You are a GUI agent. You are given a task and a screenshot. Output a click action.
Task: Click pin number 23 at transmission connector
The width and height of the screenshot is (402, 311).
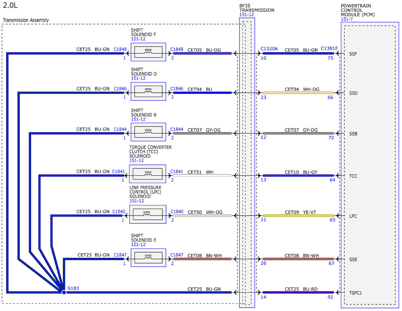264,98
